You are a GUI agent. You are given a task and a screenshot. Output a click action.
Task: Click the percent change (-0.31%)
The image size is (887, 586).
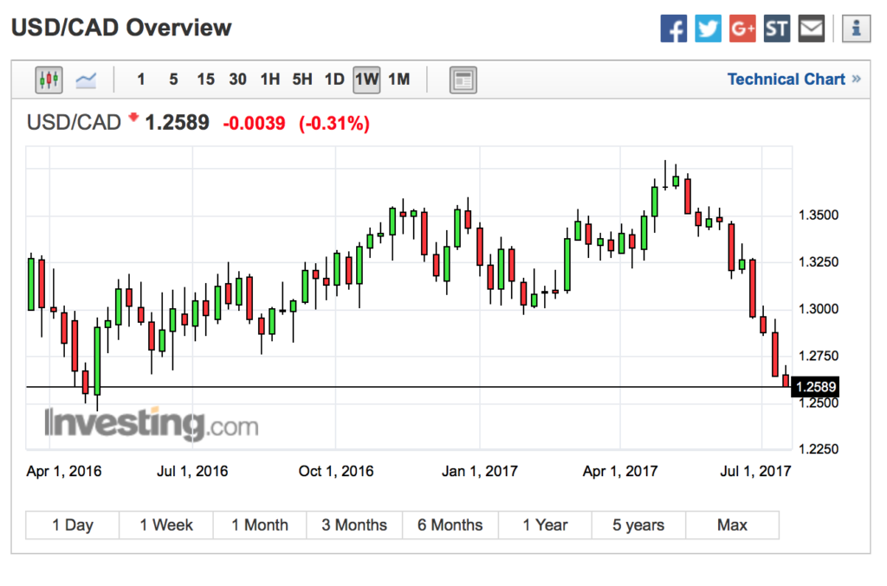tap(334, 123)
